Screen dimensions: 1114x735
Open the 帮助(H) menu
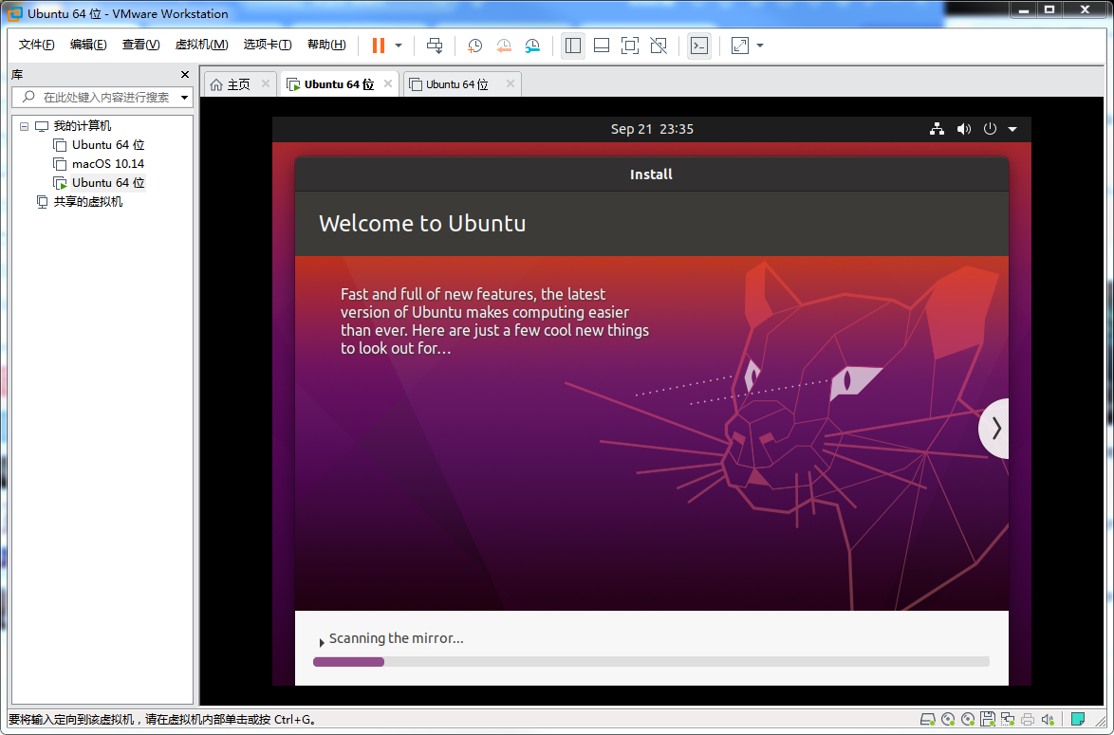click(x=326, y=45)
